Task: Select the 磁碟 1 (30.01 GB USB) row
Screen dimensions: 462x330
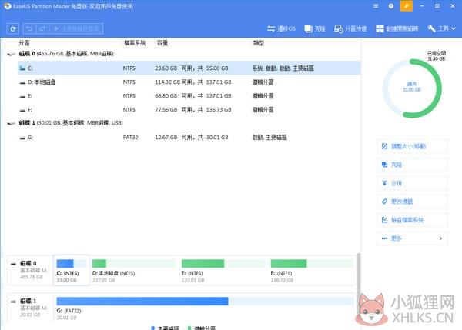Action: [183, 123]
